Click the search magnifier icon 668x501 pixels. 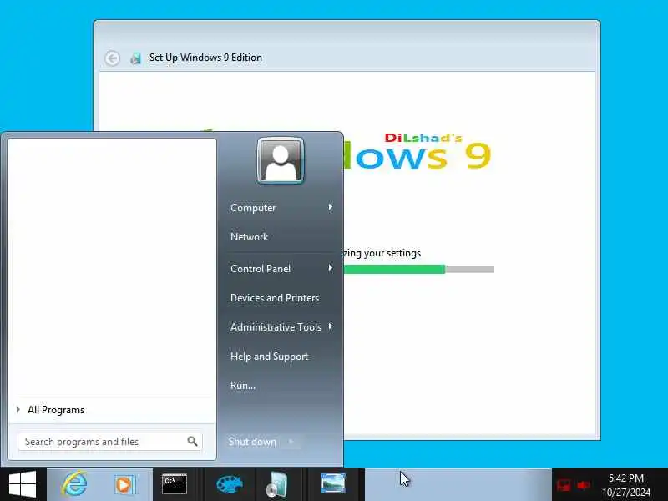pos(193,442)
